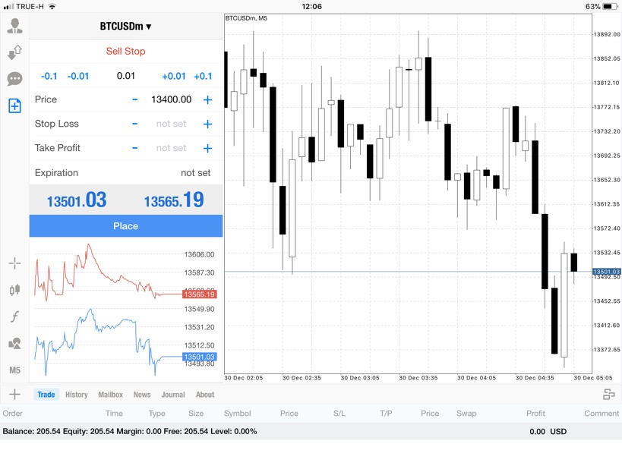Tap the plus icon beside Trade tab
The height and width of the screenshot is (466, 622).
(14, 395)
